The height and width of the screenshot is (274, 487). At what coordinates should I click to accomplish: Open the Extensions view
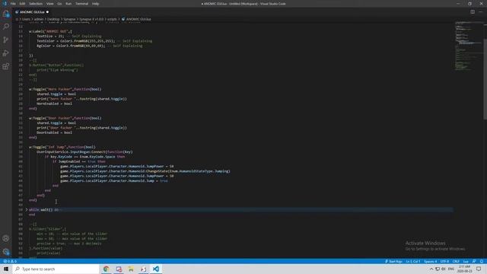[6, 66]
